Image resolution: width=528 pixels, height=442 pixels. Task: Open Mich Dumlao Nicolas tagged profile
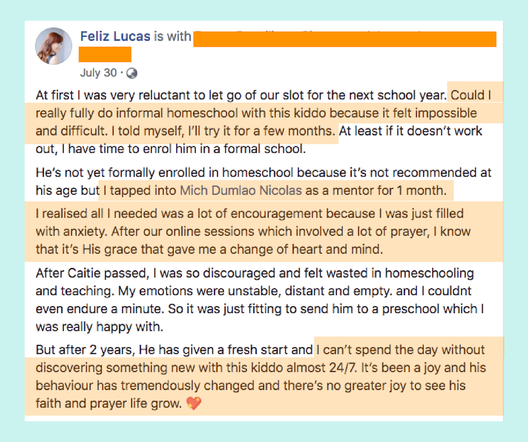pos(241,190)
